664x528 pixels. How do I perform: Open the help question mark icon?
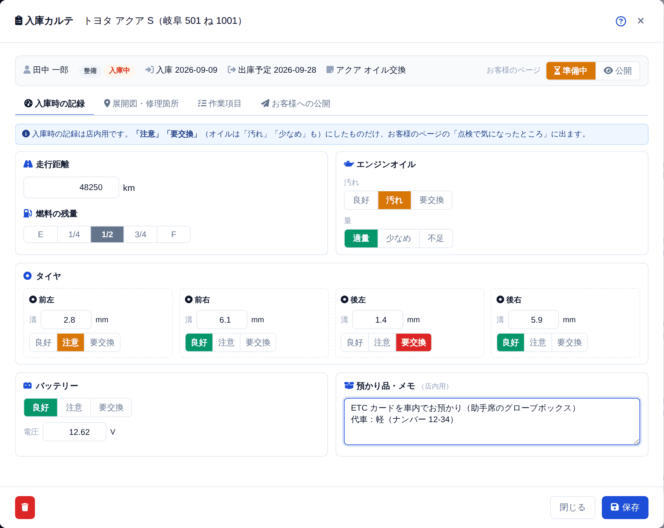[621, 21]
